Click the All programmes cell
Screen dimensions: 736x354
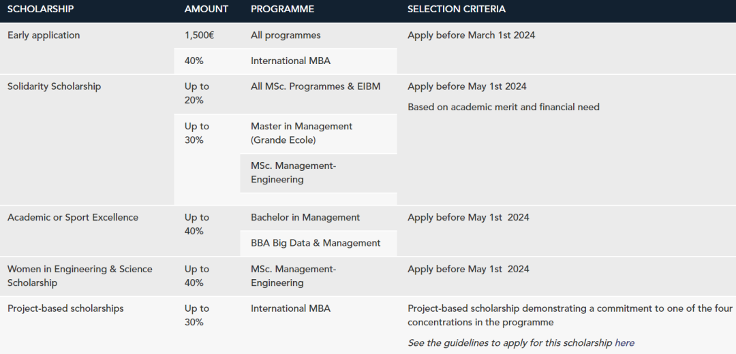(x=286, y=35)
